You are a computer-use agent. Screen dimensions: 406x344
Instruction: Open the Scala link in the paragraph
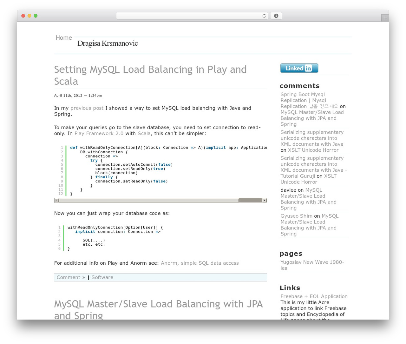(x=144, y=134)
